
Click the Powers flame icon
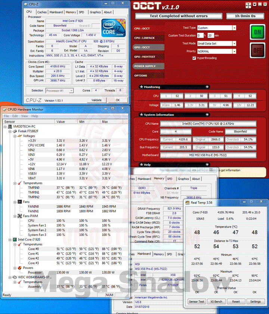19,268
